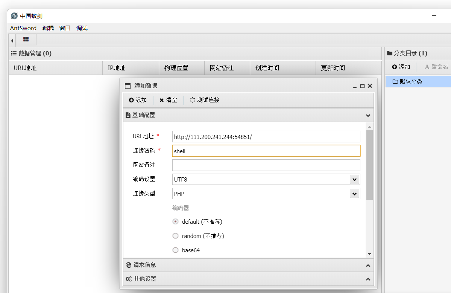451x293 pixels.
Task: Click the dialog vertical scrollbar thumb
Action: click(x=370, y=165)
